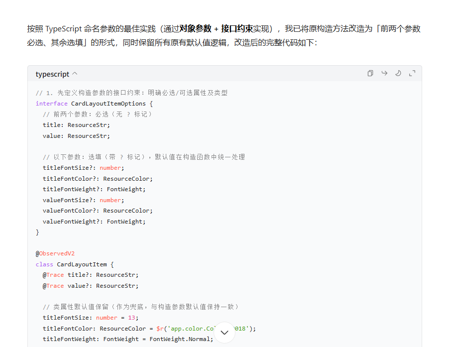This screenshot has height=347, width=460.
Task: Click the comment "// 1. 先定义构造参数的接口约束"
Action: [88, 93]
